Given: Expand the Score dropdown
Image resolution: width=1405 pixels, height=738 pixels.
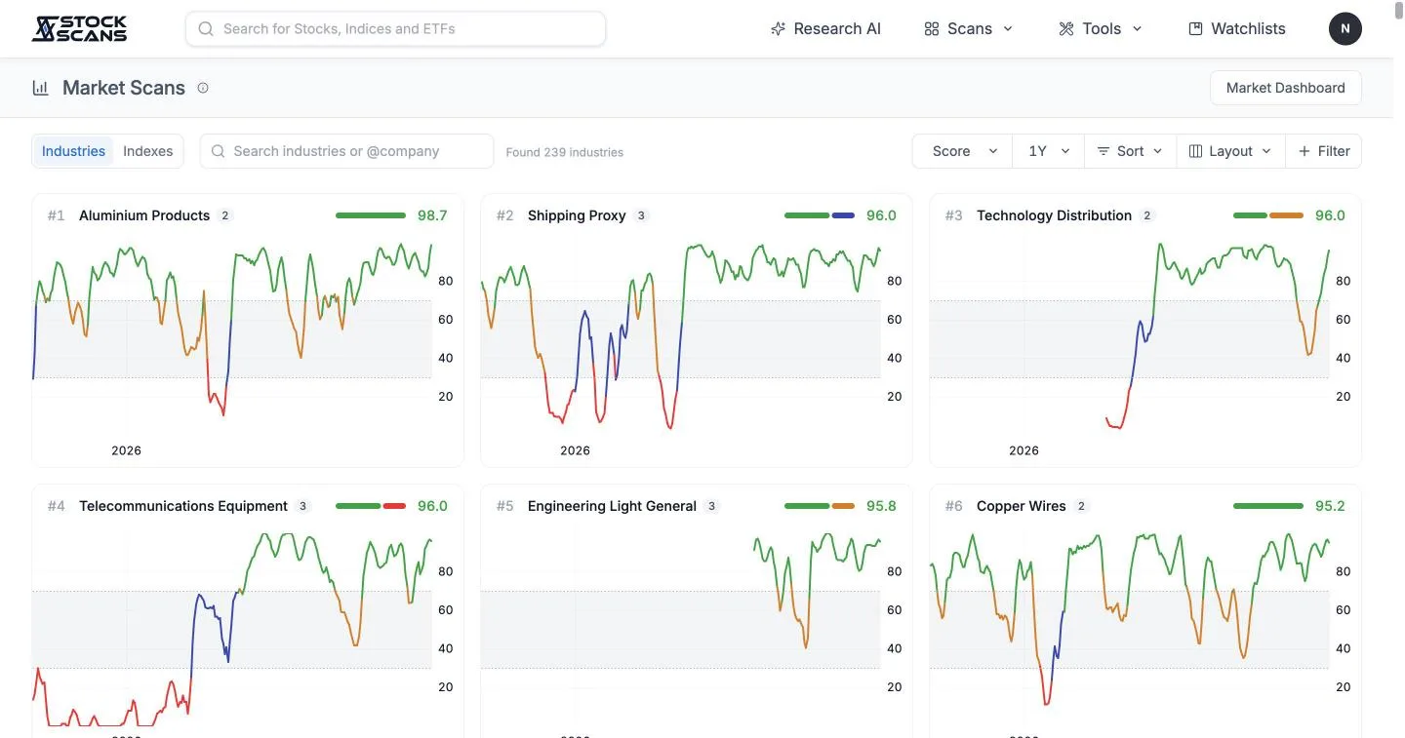Looking at the screenshot, I should pos(963,151).
